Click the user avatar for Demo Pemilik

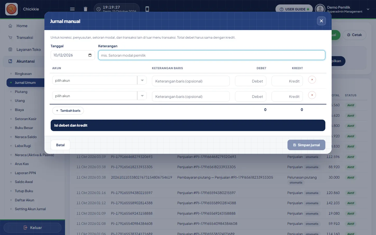pyautogui.click(x=320, y=9)
